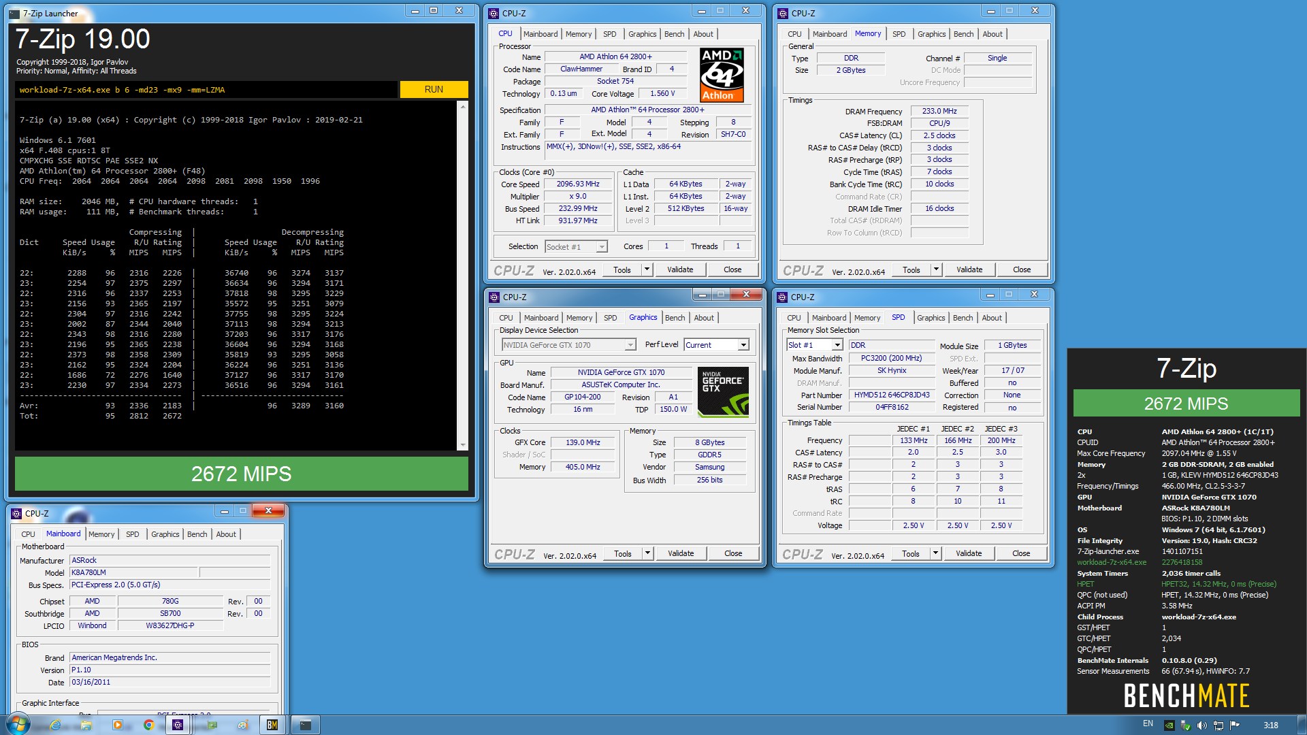Select About tab in CPU-Z Graphics window
1307x735 pixels.
tap(704, 318)
